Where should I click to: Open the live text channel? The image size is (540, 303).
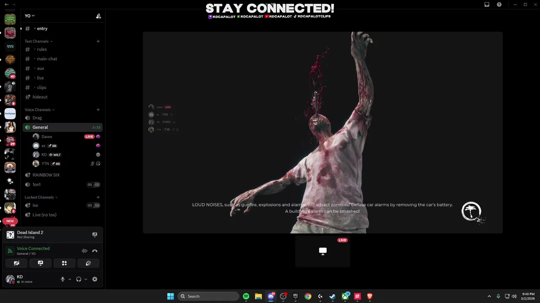click(62, 78)
